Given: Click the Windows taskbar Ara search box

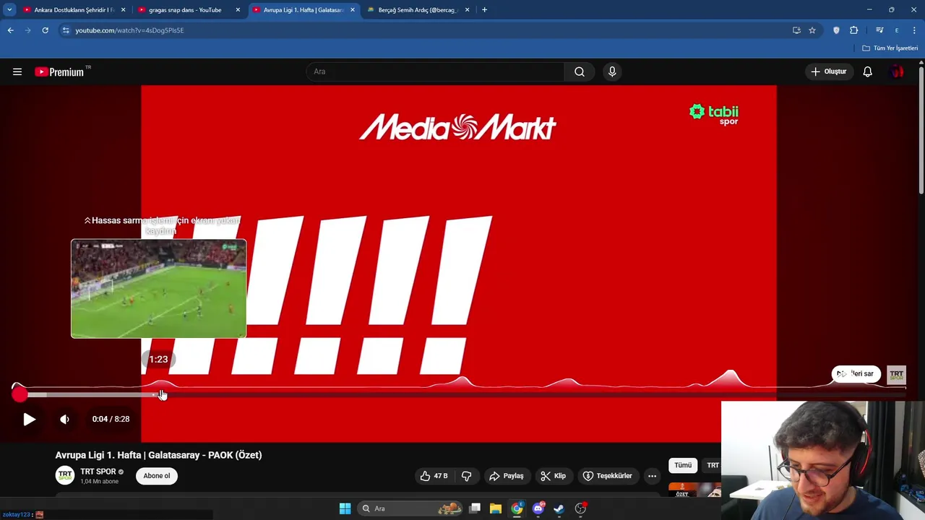Looking at the screenshot, I should [410, 508].
